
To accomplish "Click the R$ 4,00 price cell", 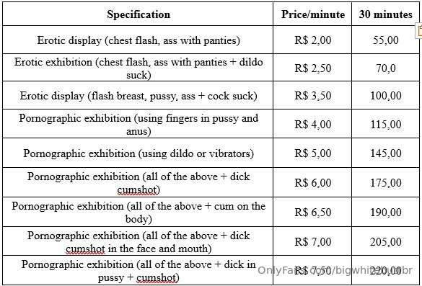I will pos(312,124).
